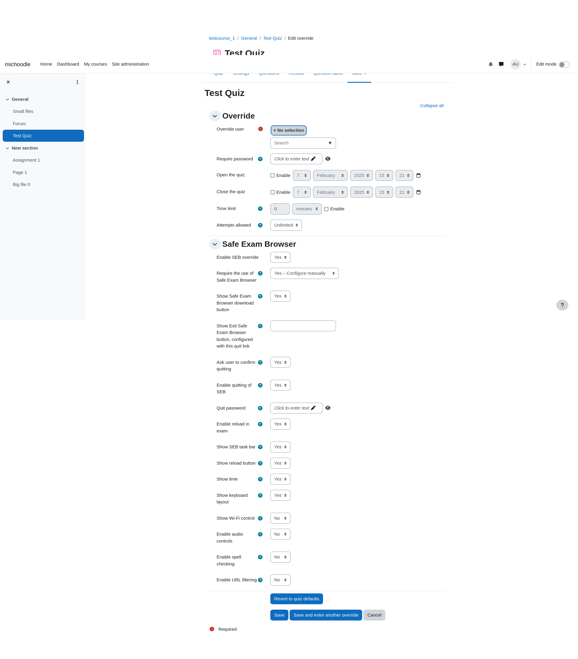Open My courses in top navigation
The height and width of the screenshot is (659, 578).
point(95,64)
